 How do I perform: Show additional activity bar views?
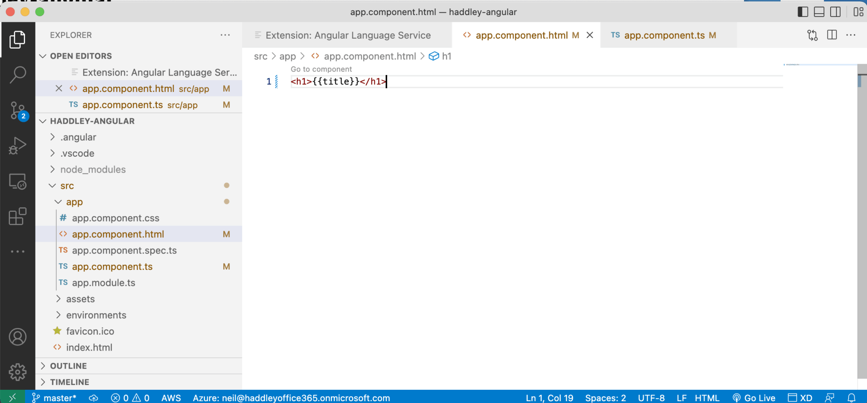(17, 252)
